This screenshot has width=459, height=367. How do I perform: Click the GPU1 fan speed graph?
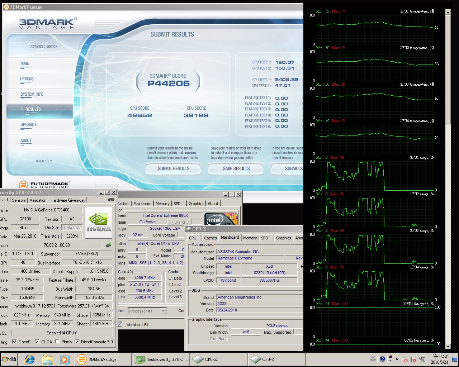tap(374, 322)
